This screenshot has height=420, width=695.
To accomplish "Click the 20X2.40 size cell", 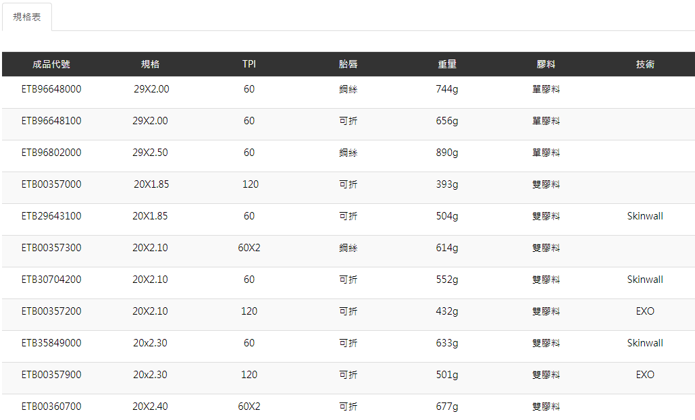I will [150, 406].
